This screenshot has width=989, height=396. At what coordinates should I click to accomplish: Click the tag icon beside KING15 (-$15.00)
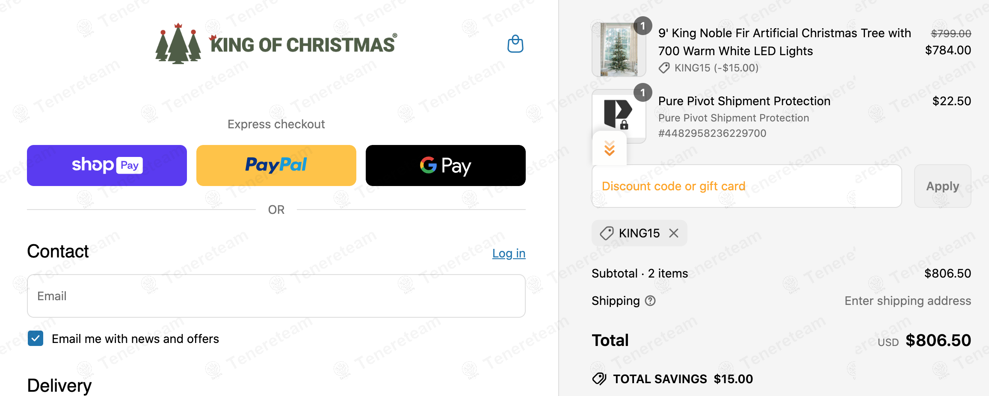664,68
